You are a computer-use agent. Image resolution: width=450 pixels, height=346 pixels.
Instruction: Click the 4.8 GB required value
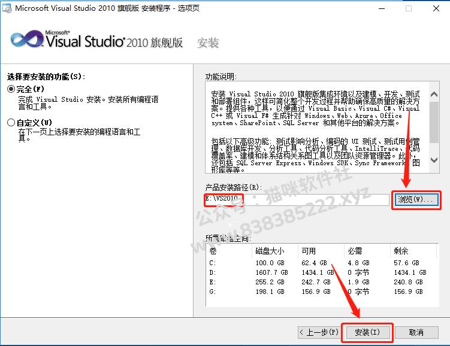pyautogui.click(x=358, y=263)
